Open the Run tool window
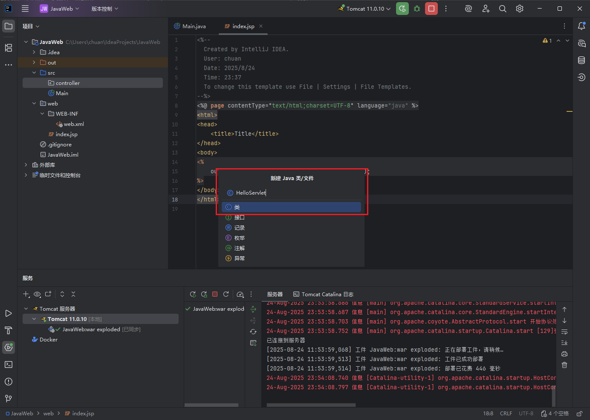The height and width of the screenshot is (420, 590). tap(9, 313)
